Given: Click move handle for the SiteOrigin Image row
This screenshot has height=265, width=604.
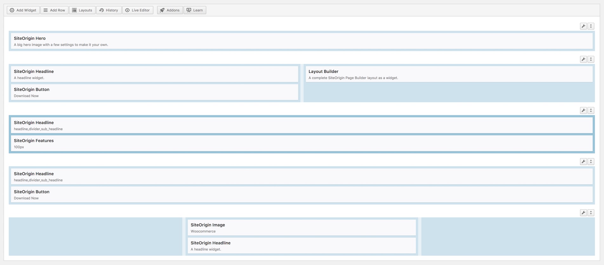Looking at the screenshot, I should [x=591, y=213].
